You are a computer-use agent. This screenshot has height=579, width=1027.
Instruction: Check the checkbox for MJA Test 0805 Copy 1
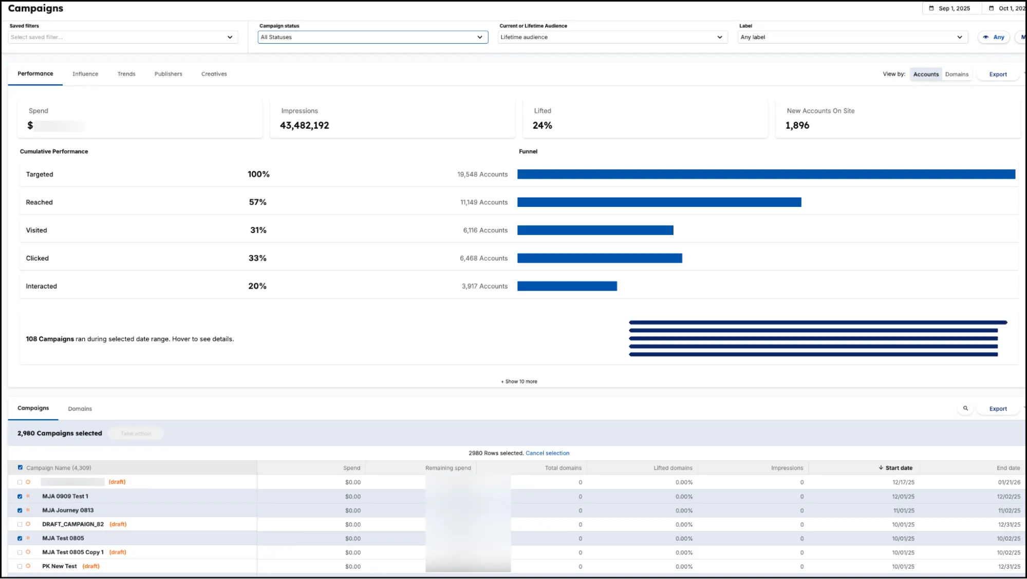[20, 552]
